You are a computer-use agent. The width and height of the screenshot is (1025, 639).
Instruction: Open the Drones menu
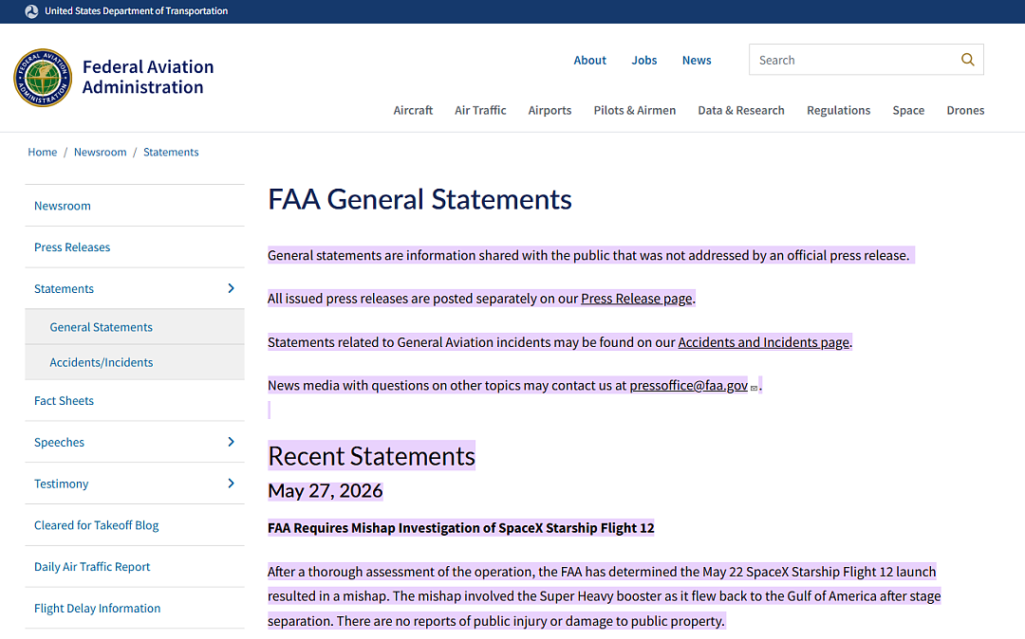pyautogui.click(x=965, y=110)
